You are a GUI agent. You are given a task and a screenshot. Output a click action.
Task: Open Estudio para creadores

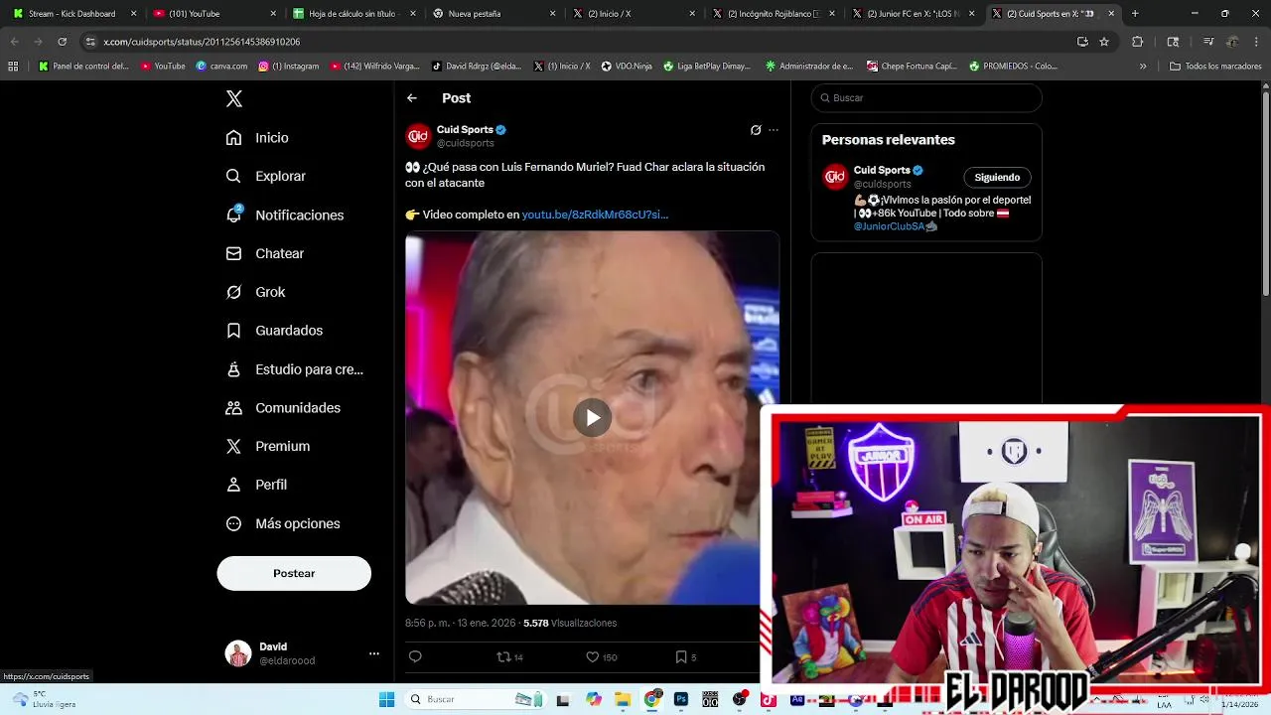(295, 368)
